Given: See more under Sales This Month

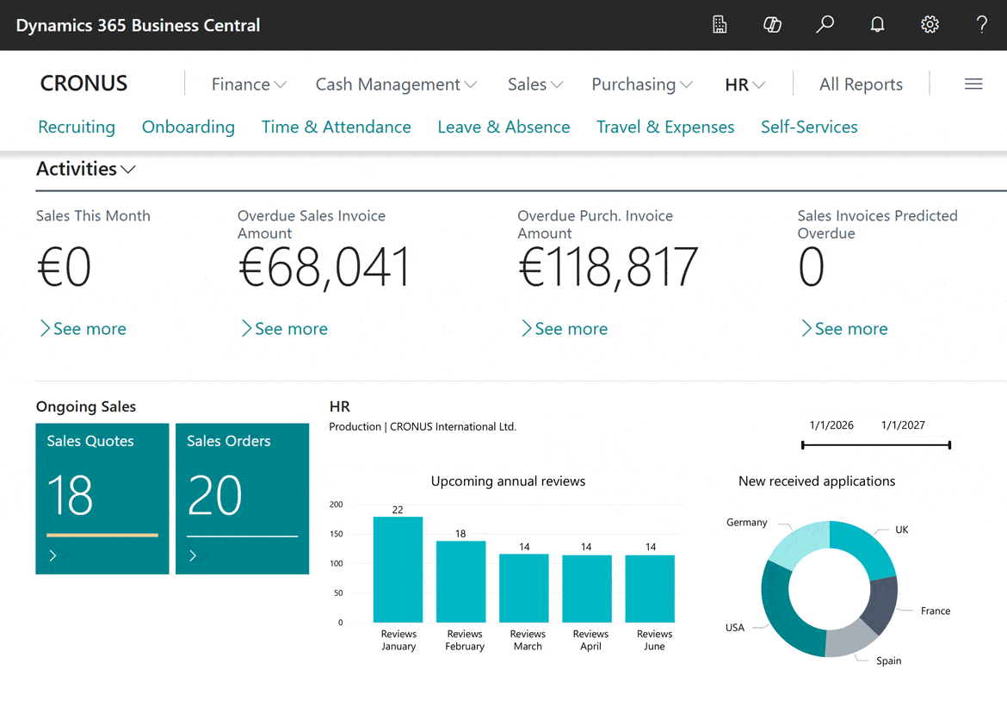Looking at the screenshot, I should 83,329.
